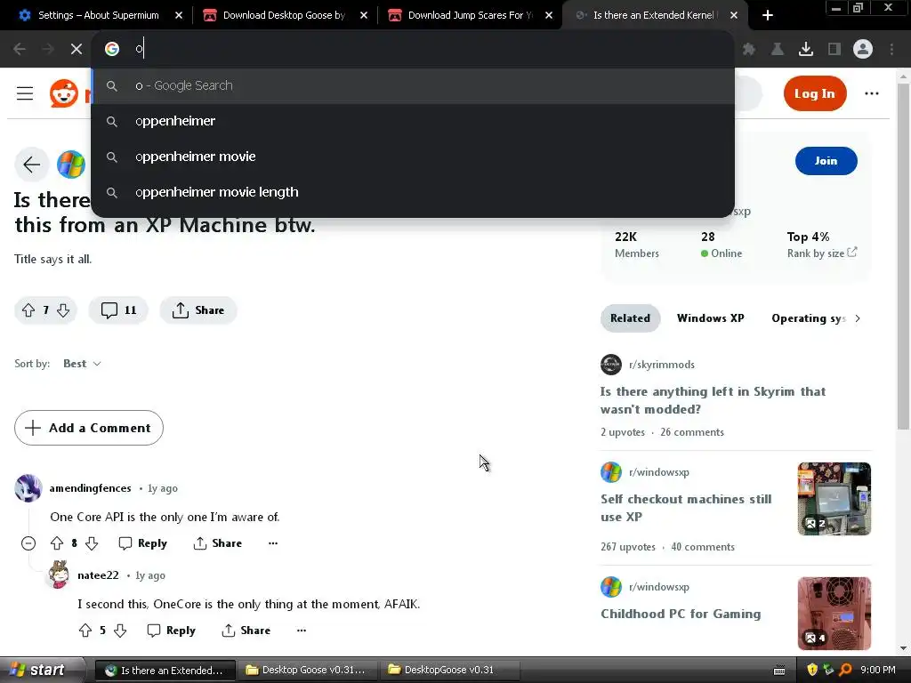This screenshot has width=911, height=683.
Task: Open Self checkout machines post
Action: (x=686, y=508)
